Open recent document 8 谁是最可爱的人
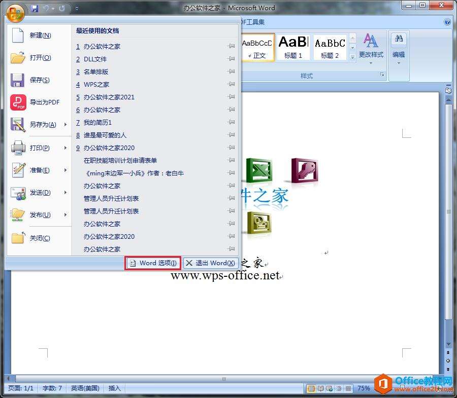The image size is (457, 398). 156,135
